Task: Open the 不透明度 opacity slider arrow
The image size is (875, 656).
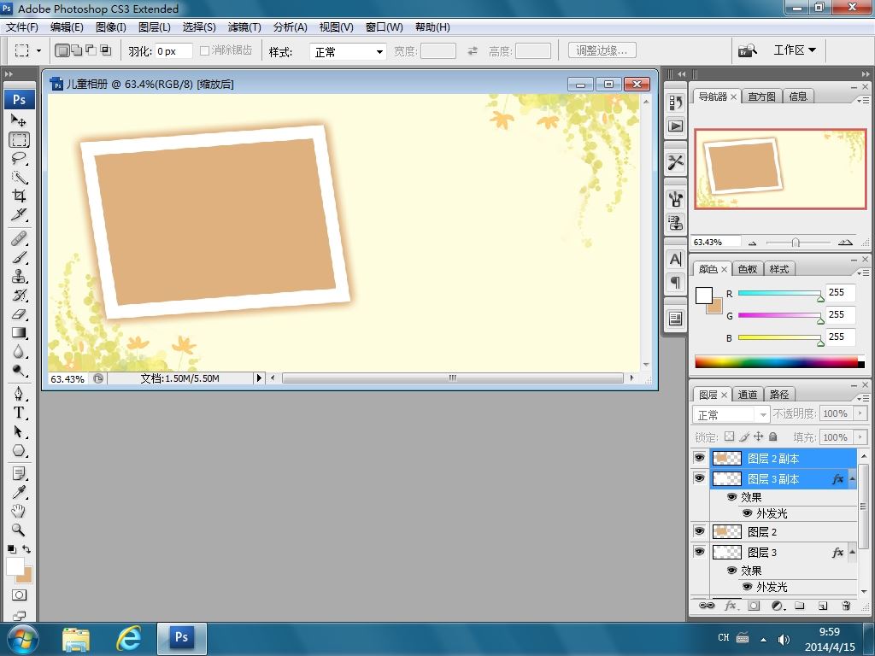Action: pos(860,413)
